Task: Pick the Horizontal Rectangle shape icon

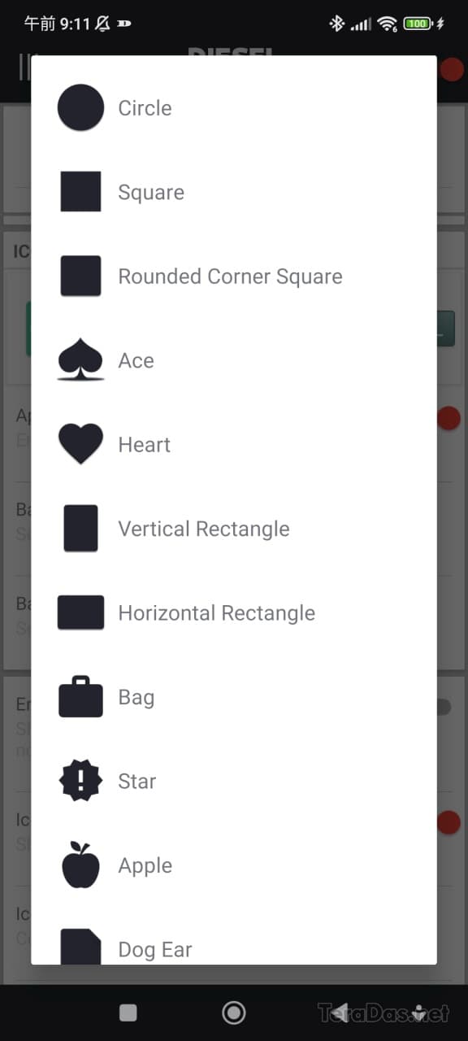Action: [x=80, y=612]
